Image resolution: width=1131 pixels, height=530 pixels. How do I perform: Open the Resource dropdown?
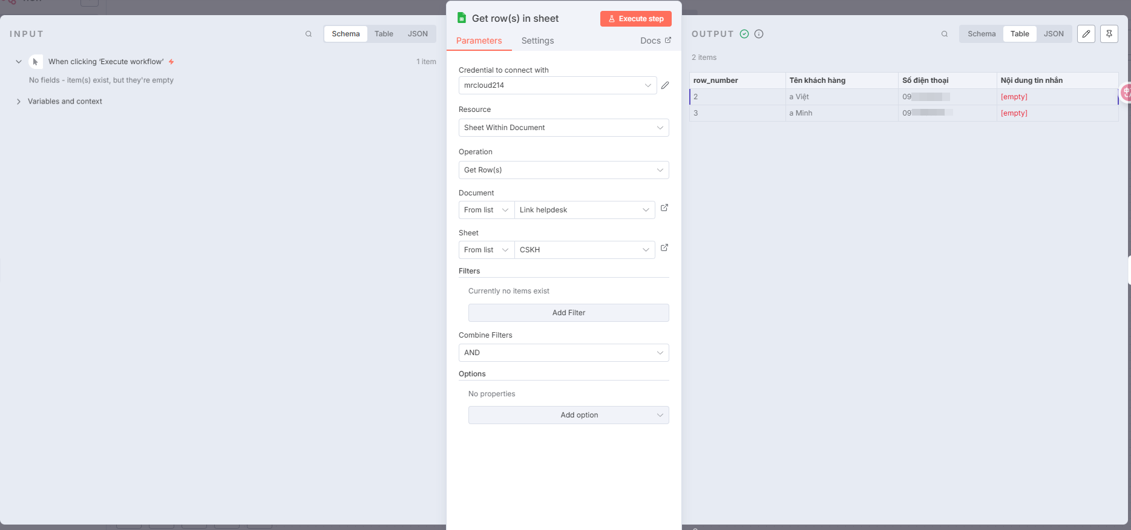click(x=563, y=128)
